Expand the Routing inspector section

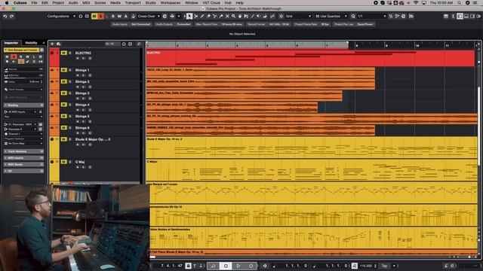click(23, 105)
